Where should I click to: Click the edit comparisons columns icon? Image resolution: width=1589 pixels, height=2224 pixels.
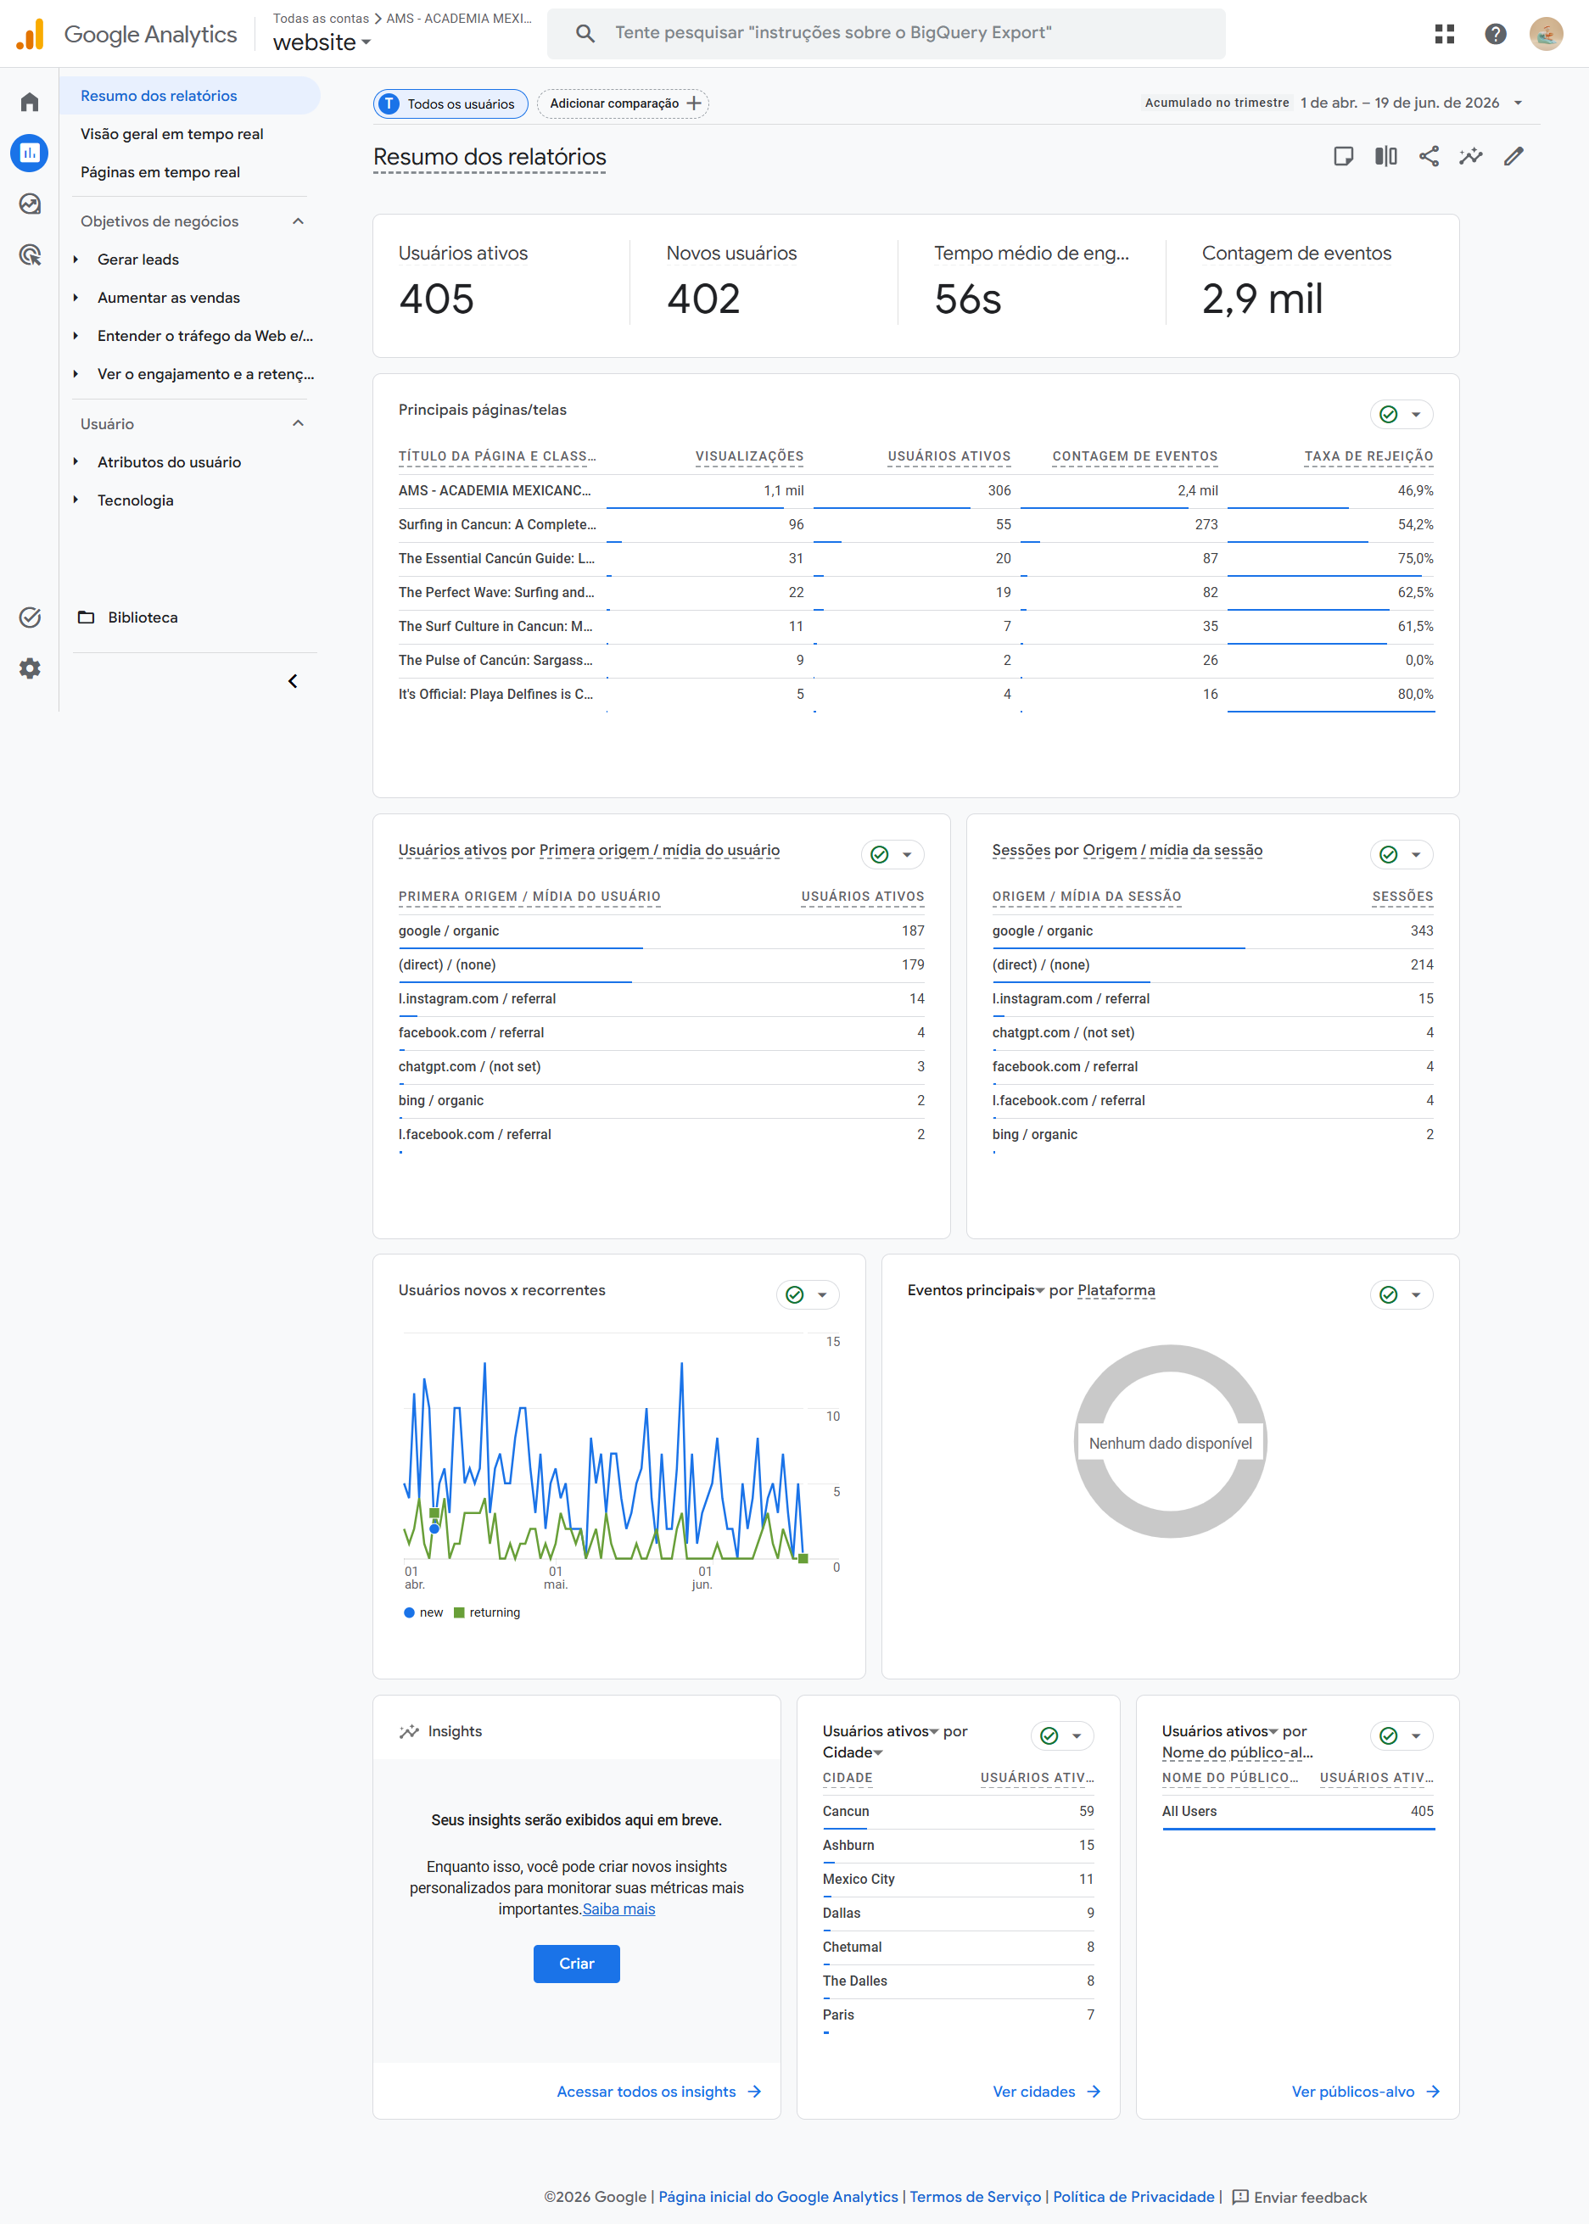(1386, 156)
